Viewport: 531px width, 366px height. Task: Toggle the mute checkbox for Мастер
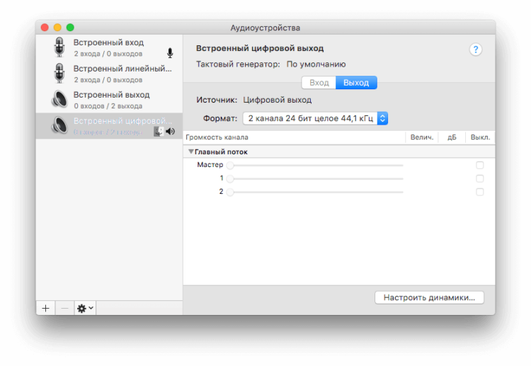479,165
